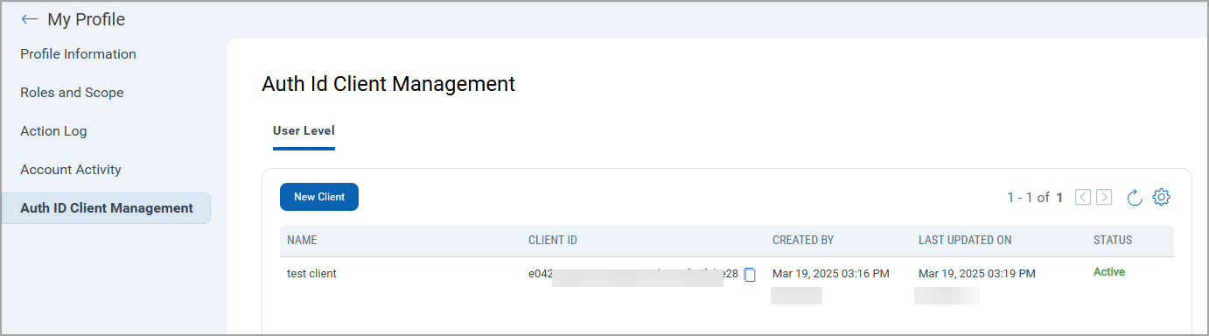Sort by the STATUS column header
Screen dimensions: 1209x336
pyautogui.click(x=1113, y=240)
